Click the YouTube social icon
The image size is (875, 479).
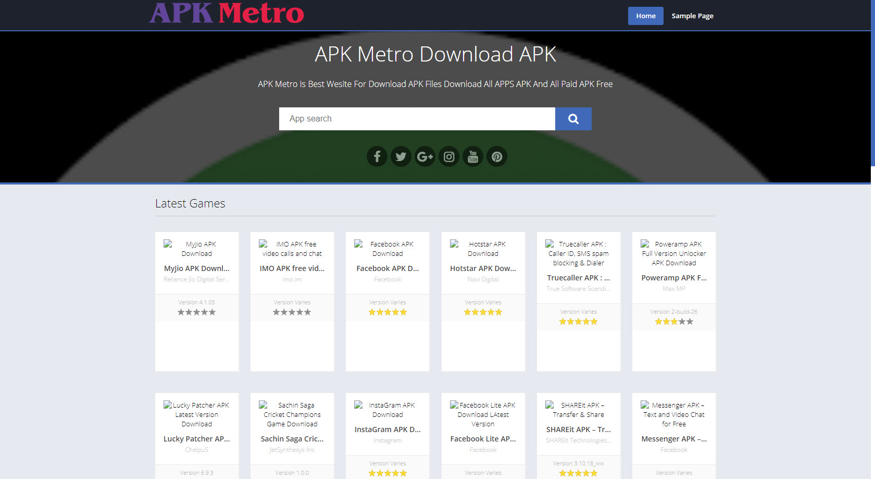(x=472, y=156)
